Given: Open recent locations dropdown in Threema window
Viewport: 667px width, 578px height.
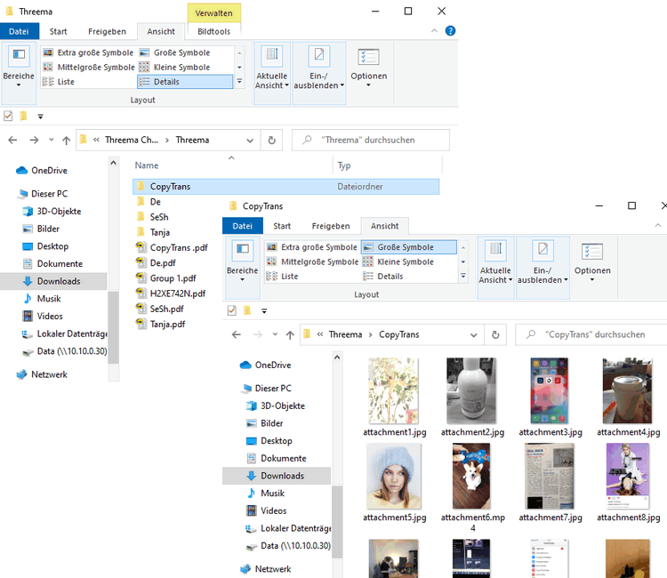Looking at the screenshot, I should click(x=52, y=140).
